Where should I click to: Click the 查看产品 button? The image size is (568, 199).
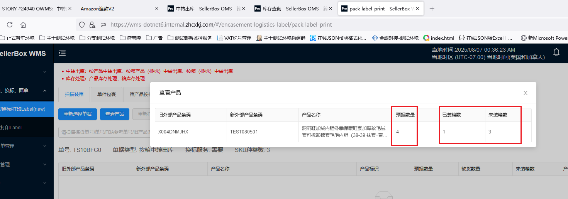[115, 114]
